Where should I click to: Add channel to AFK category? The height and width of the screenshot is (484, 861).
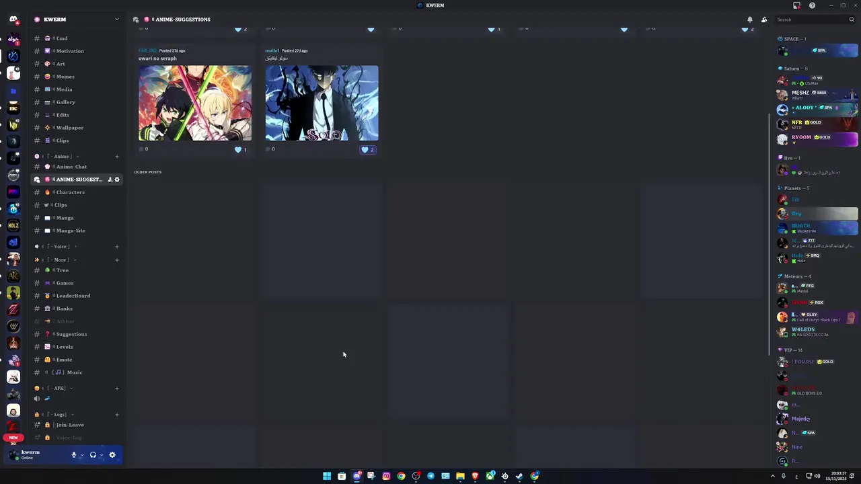(x=117, y=389)
